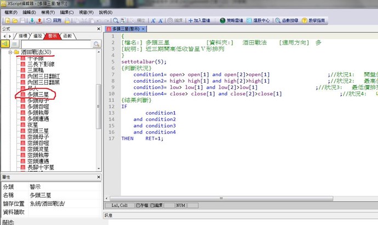This screenshot has width=378, height=225.
Task: Select 三黑鴉 script in tree
Action: (35, 71)
